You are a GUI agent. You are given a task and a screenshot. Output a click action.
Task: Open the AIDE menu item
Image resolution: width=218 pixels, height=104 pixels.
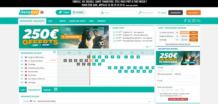coord(91,21)
